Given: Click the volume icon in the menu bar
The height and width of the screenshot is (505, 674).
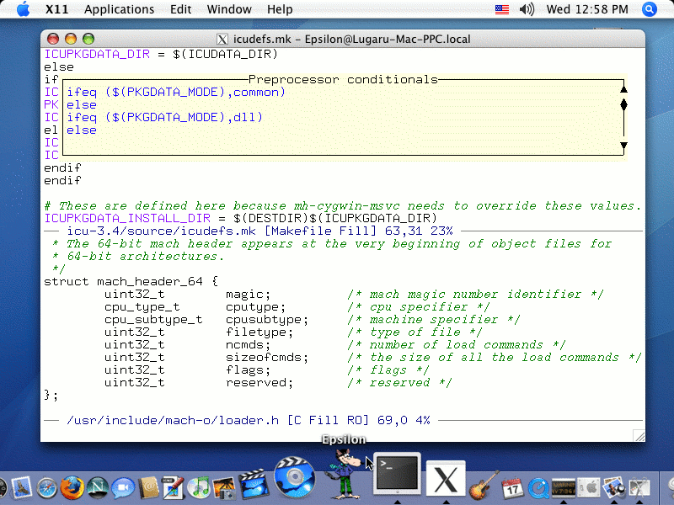Looking at the screenshot, I should (527, 9).
